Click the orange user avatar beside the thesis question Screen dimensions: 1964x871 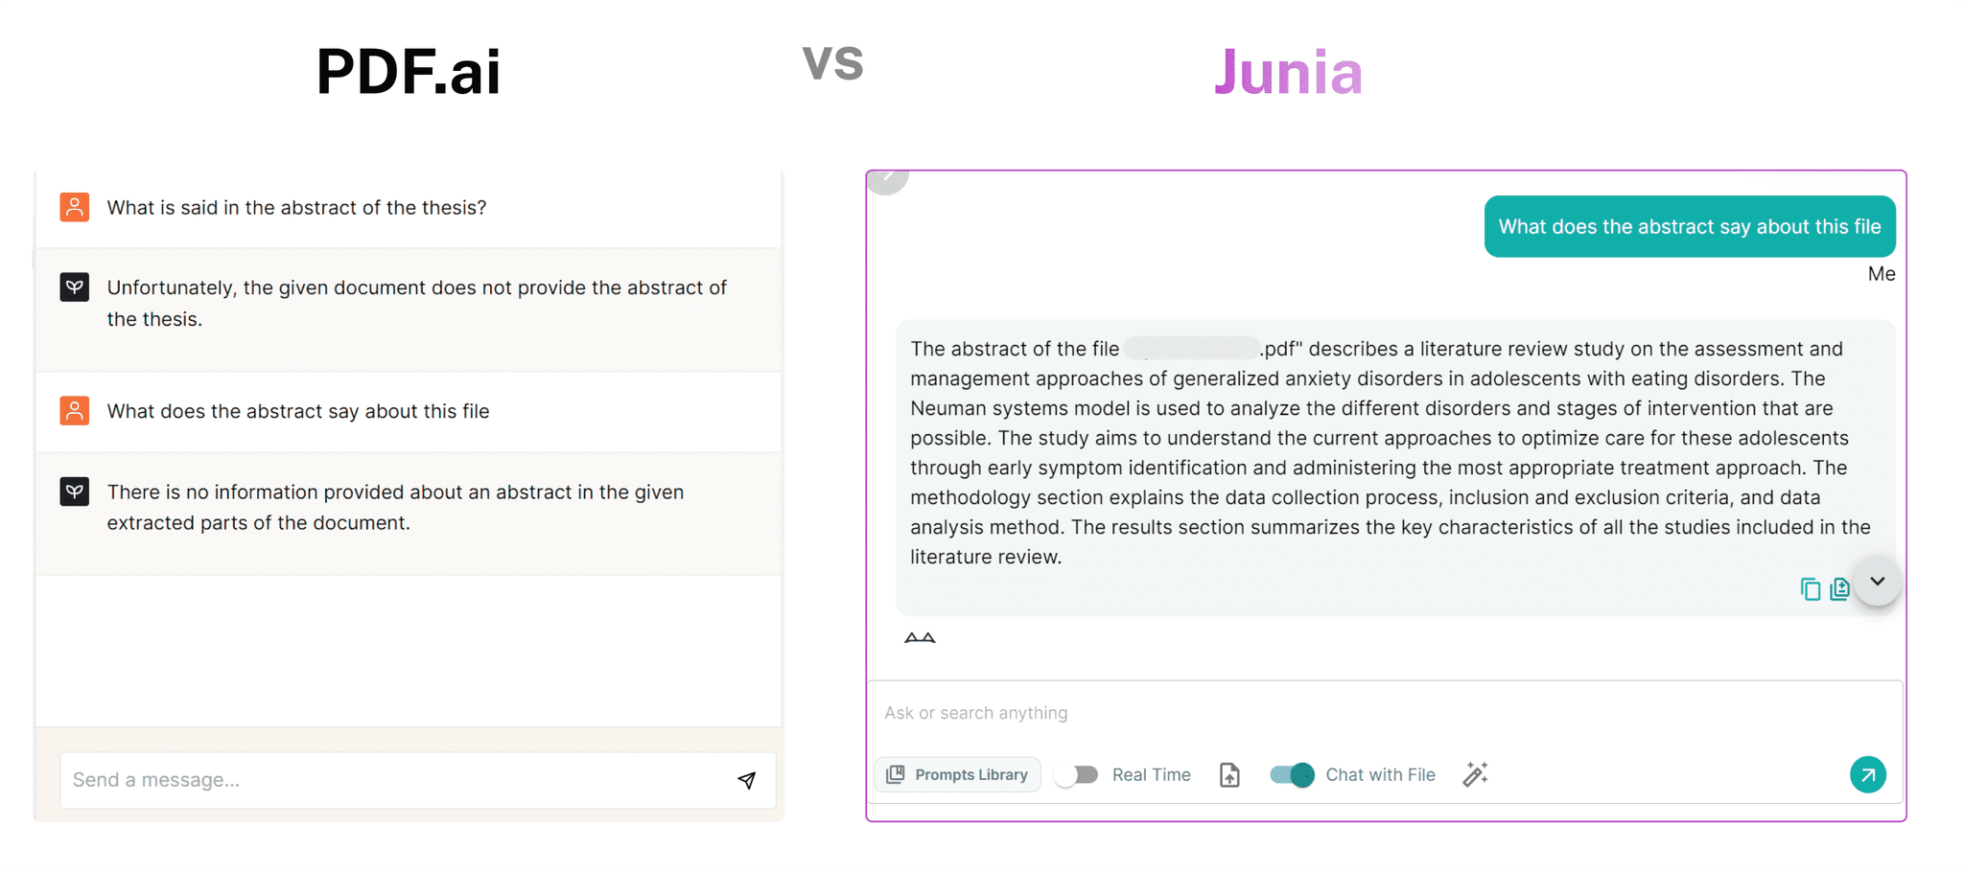(x=75, y=207)
